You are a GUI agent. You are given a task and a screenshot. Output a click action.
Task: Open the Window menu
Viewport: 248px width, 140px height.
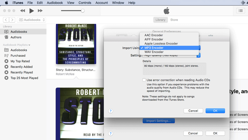tap(118, 3)
